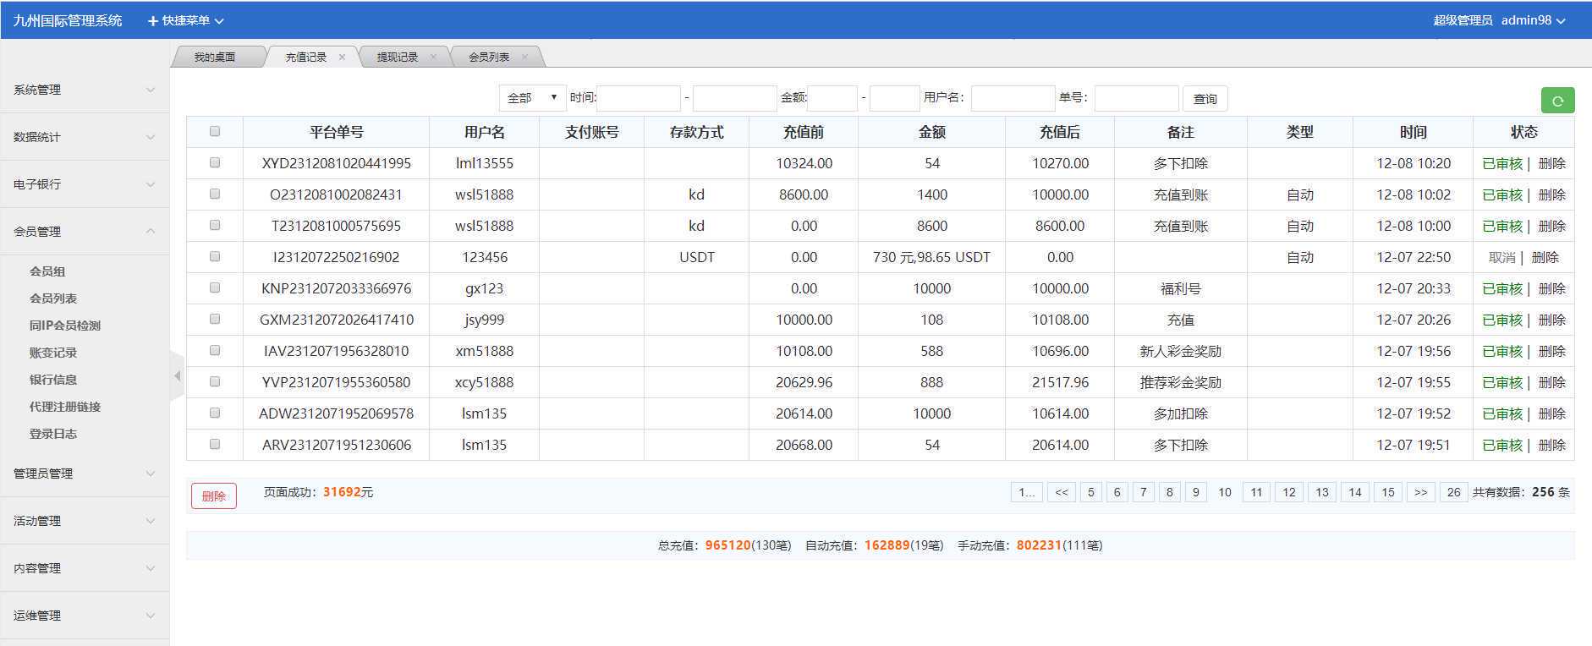Jump to last page 26

(x=1453, y=492)
